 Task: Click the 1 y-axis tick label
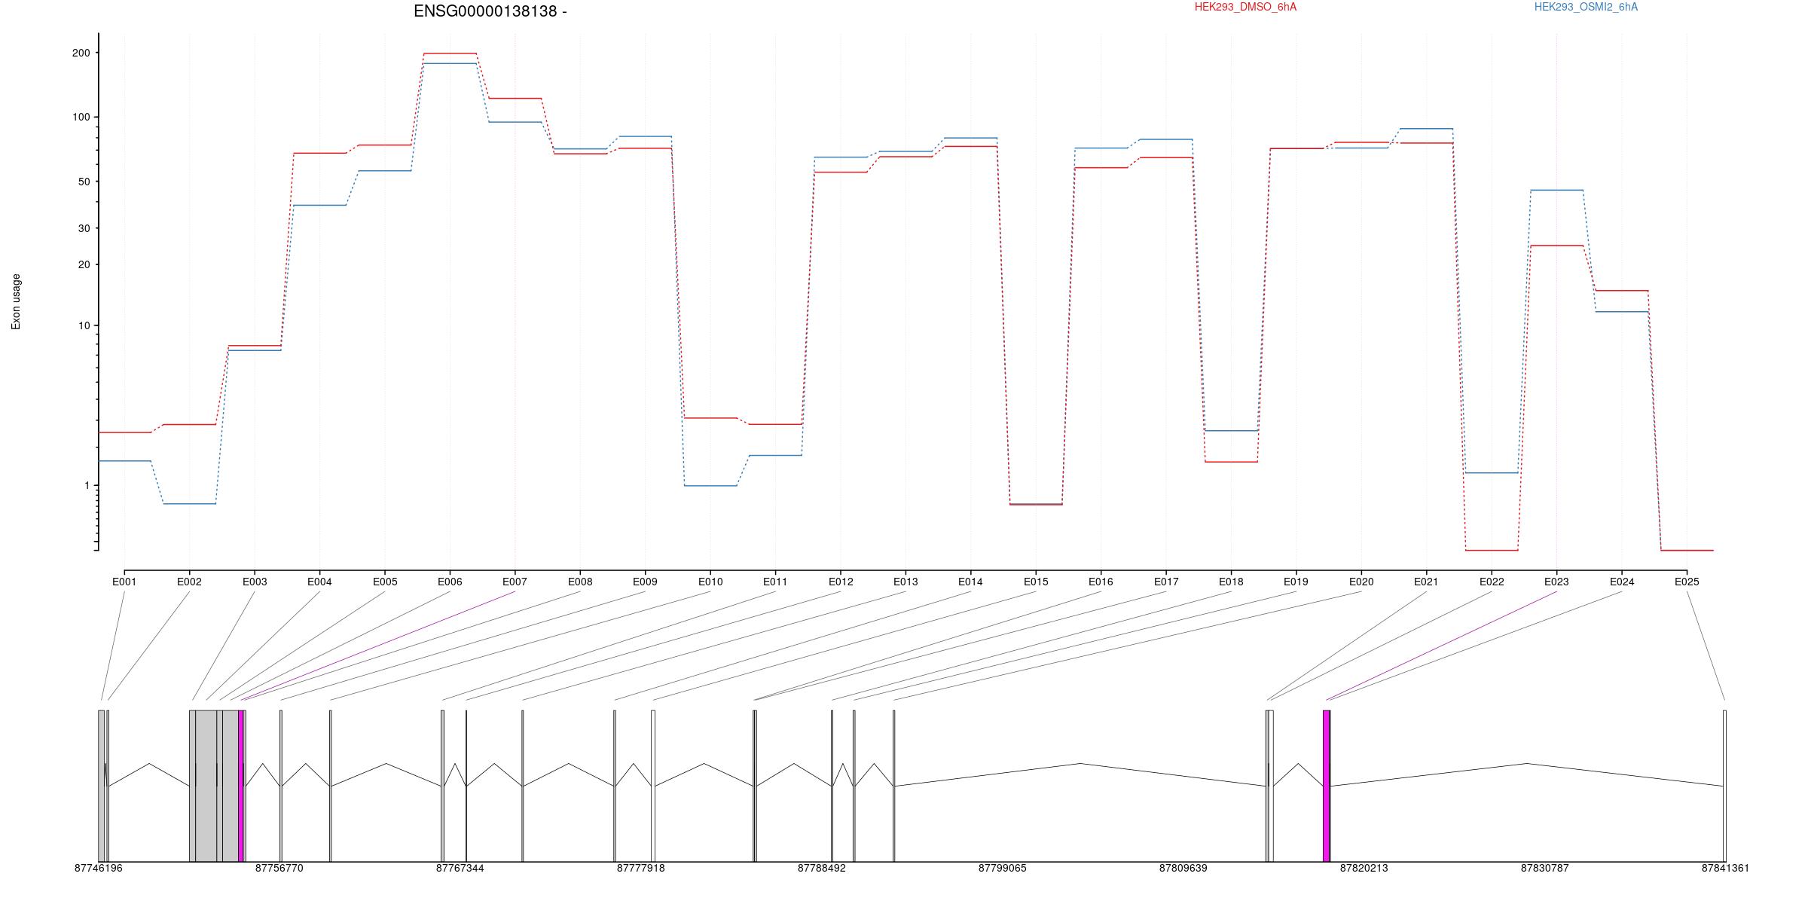[87, 486]
